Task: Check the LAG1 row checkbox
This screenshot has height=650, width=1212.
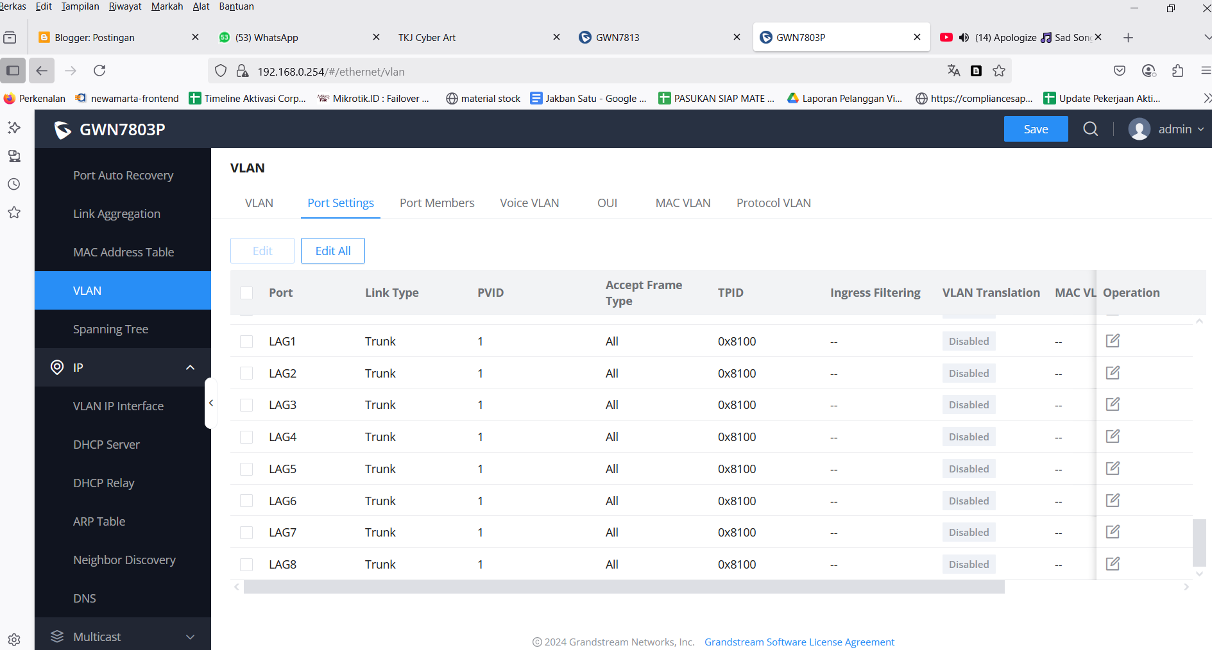Action: 246,342
